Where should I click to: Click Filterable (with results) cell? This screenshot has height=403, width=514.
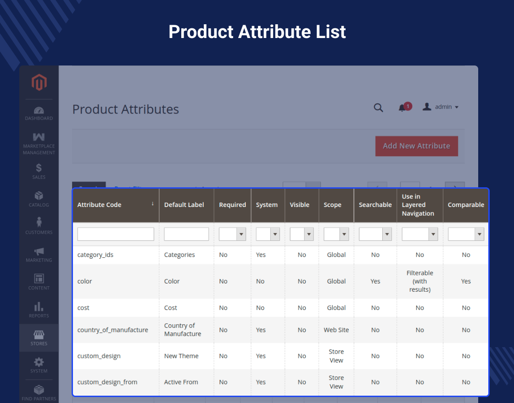(x=420, y=281)
